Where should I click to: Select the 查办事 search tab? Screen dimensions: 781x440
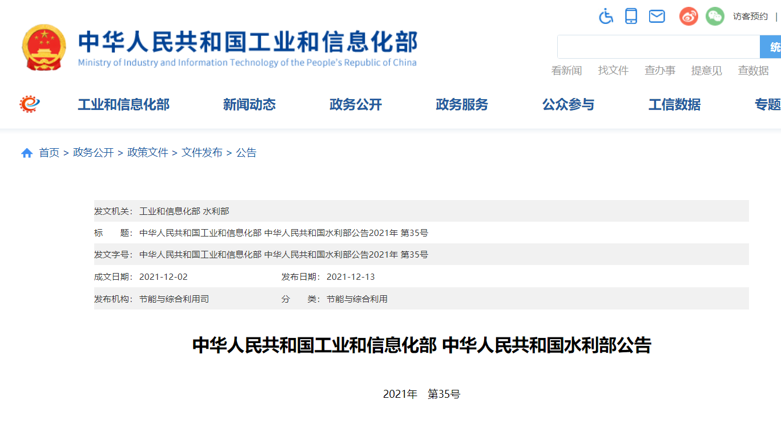660,71
